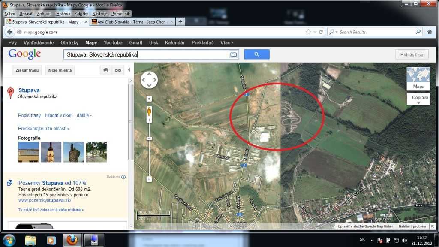Zoom in with the plus control
The height and width of the screenshot is (247, 439).
coord(149,120)
